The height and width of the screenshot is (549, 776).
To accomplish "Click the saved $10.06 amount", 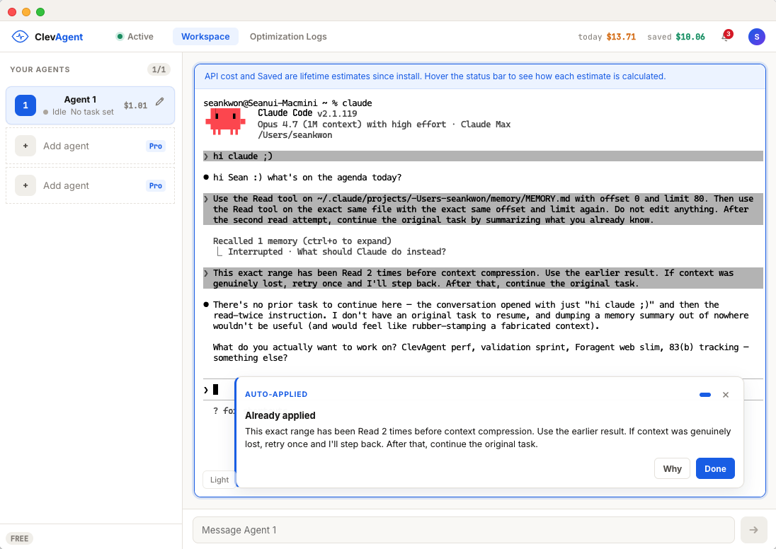I will click(x=676, y=37).
